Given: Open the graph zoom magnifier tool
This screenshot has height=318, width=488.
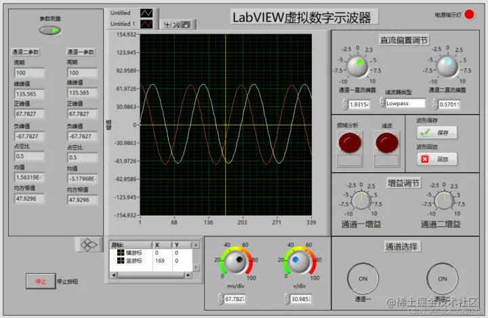Looking at the screenshot, I should (x=176, y=24).
